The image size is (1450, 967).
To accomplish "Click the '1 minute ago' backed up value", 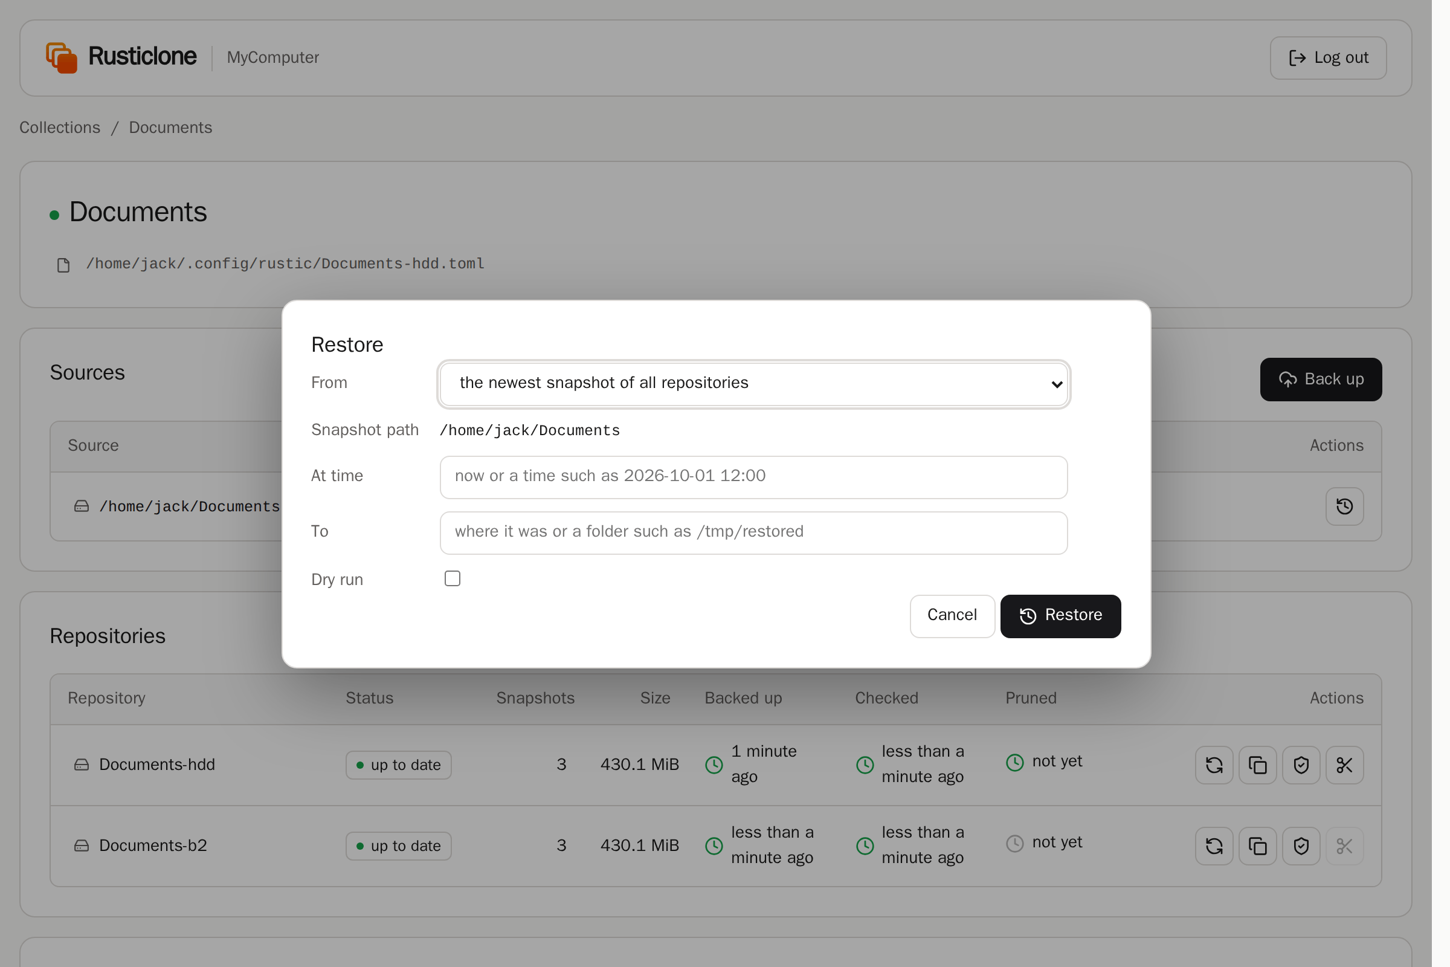I will (x=763, y=764).
